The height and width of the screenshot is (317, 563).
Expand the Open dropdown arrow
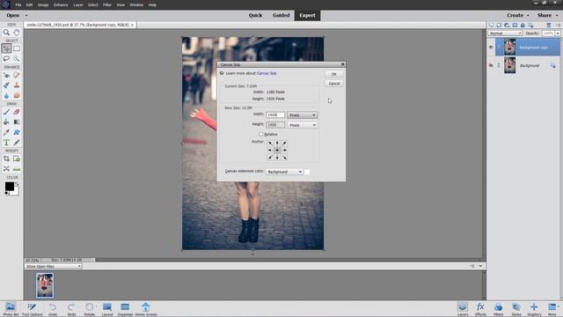coord(26,16)
